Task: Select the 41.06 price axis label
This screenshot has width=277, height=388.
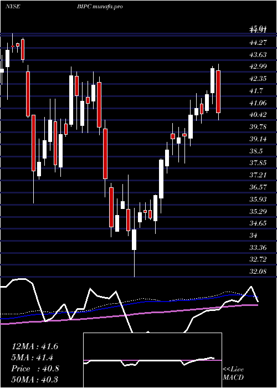Action: (x=259, y=103)
